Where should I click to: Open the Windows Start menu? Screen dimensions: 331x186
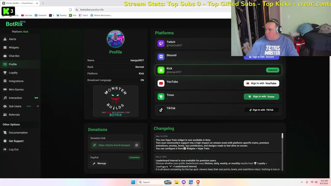[x=133, y=182]
